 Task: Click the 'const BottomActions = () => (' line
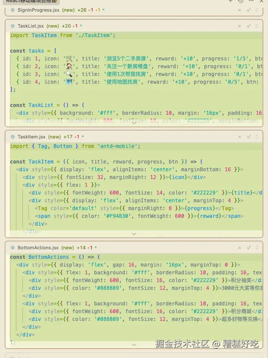(55, 257)
